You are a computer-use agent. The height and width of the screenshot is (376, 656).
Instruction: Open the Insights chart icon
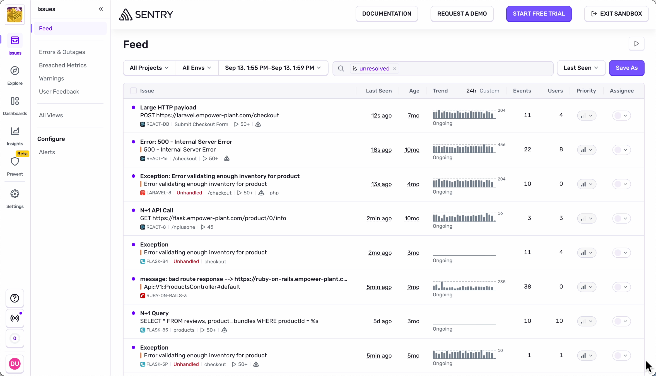(x=15, y=131)
